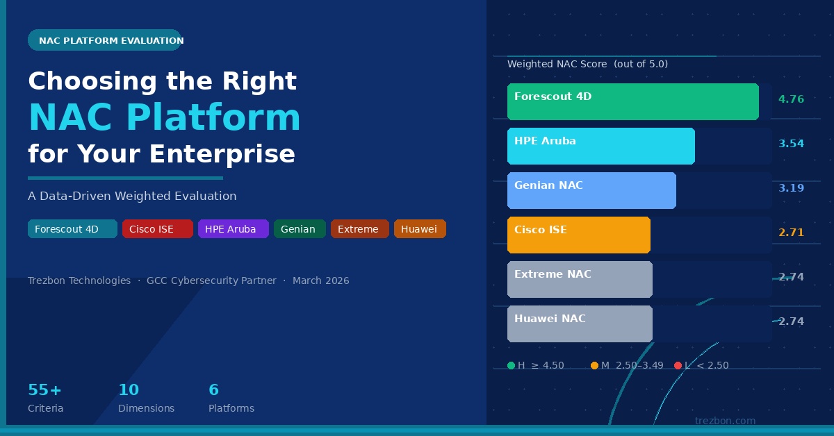
Task: Click the Genian NAC score bar
Action: point(591,190)
